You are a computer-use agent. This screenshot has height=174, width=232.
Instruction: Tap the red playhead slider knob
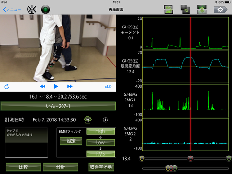(x=190, y=158)
